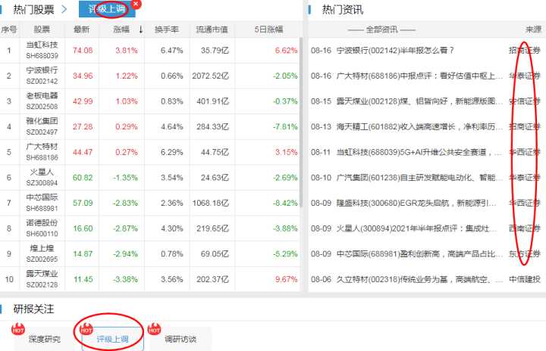Open the 评级上调 tab under 研报关注
The image size is (546, 351).
click(112, 339)
